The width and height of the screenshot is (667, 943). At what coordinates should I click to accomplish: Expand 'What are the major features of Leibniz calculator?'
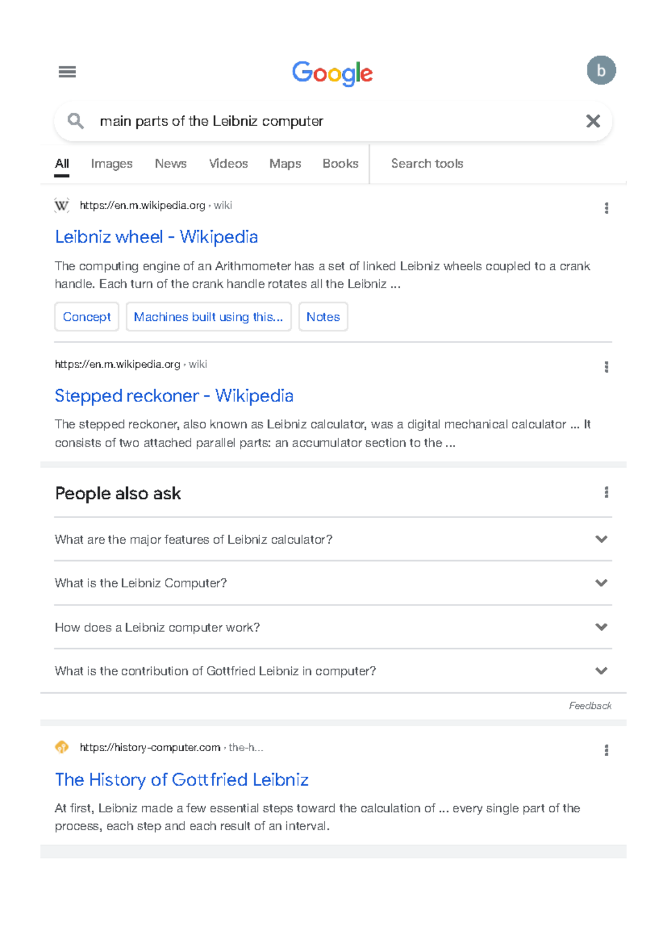pos(333,539)
